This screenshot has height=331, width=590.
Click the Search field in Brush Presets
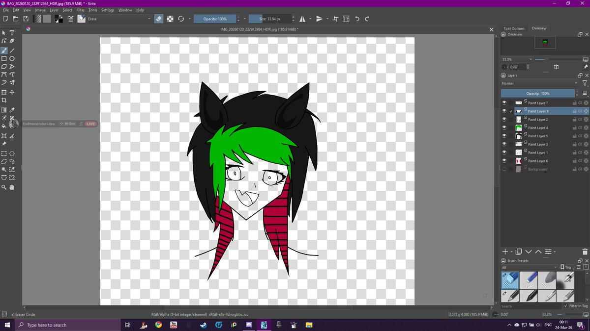[x=531, y=306]
